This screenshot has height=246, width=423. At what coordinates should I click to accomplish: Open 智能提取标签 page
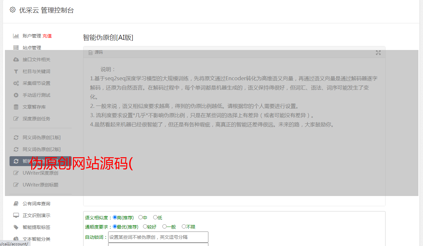[x=36, y=227]
